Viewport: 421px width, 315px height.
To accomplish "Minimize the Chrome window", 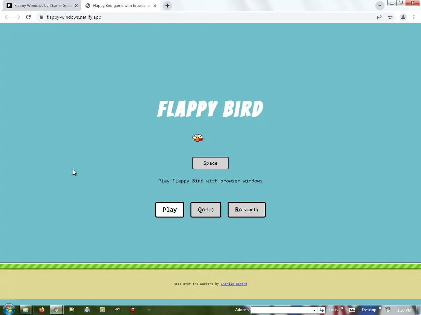I will [x=392, y=3].
